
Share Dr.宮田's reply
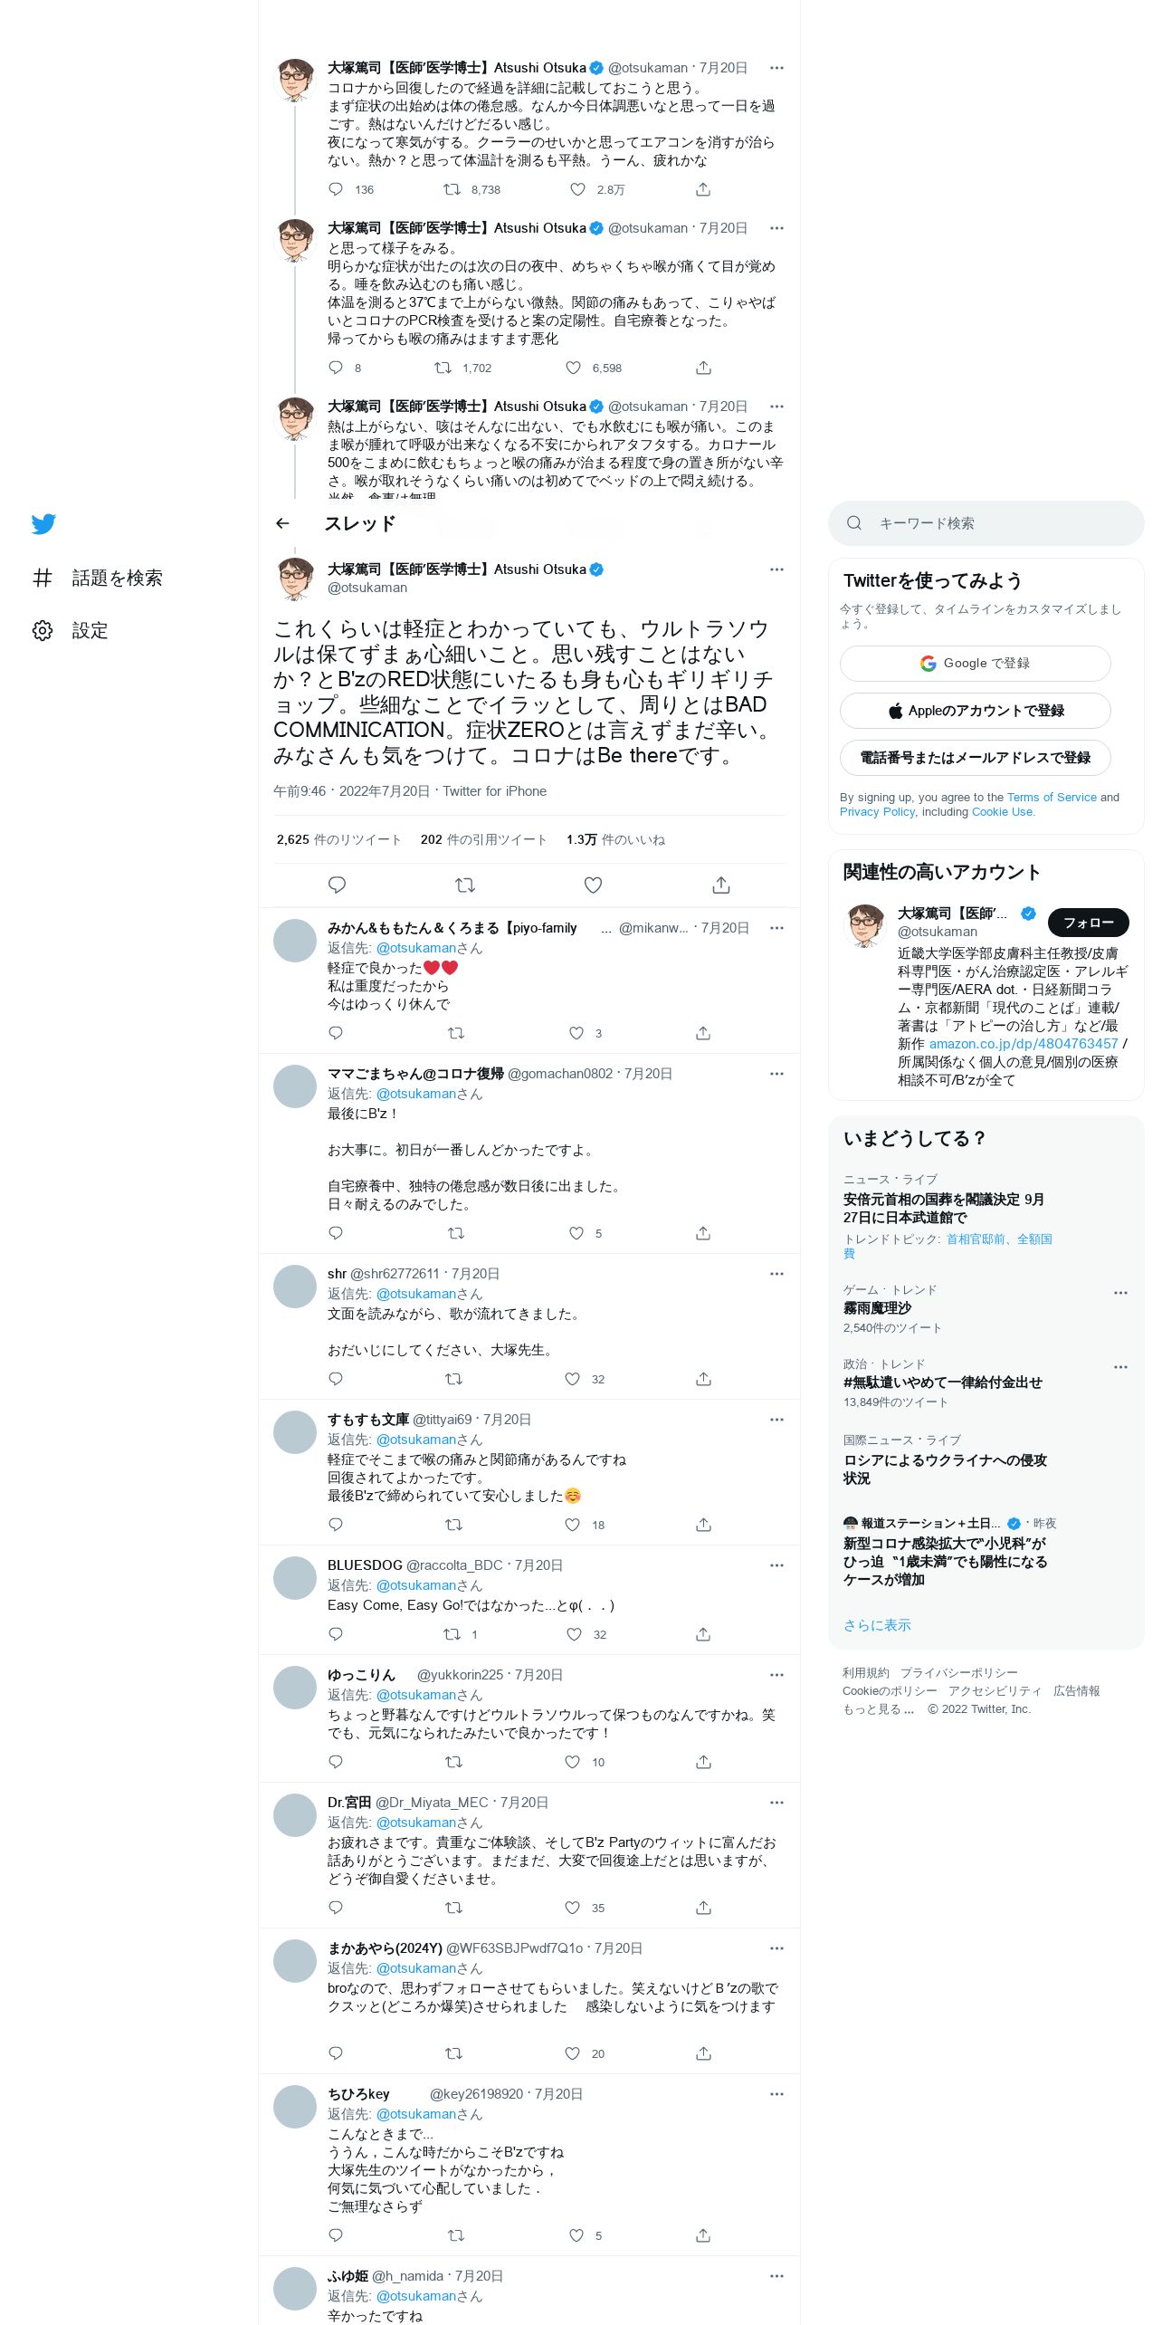pos(703,1908)
